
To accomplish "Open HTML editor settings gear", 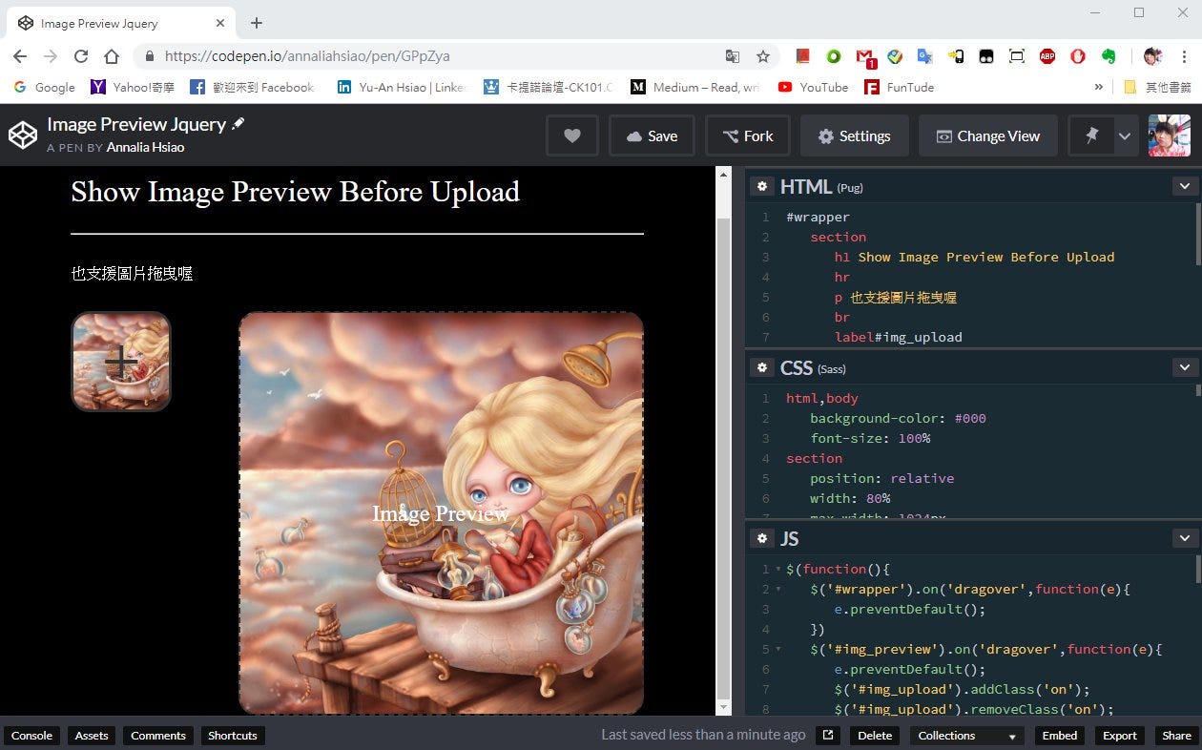I will (761, 186).
